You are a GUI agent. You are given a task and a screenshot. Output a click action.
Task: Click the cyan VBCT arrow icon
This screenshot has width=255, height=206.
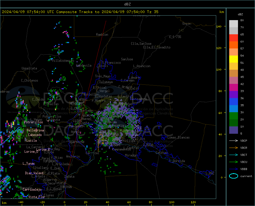(x=233, y=155)
